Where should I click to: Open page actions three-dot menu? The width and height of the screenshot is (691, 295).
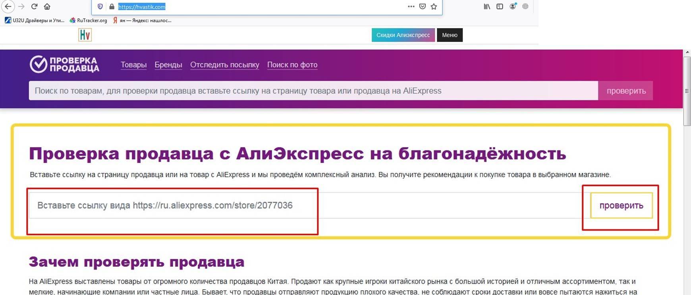(411, 6)
